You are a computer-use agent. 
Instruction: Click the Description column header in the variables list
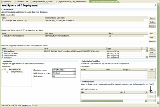(133, 69)
